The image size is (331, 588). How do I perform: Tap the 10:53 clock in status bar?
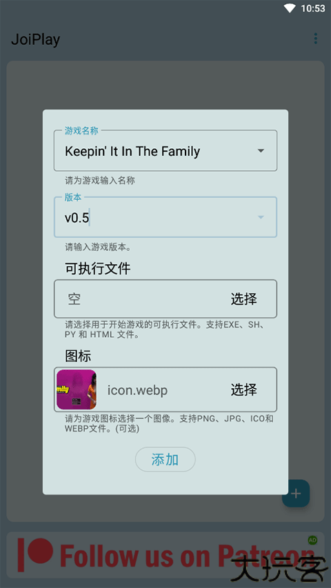pos(313,8)
